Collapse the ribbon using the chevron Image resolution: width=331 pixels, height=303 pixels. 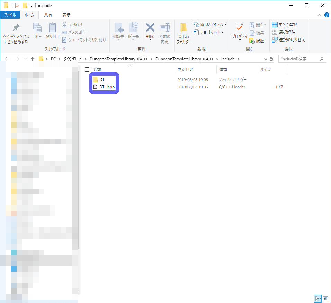point(319,15)
